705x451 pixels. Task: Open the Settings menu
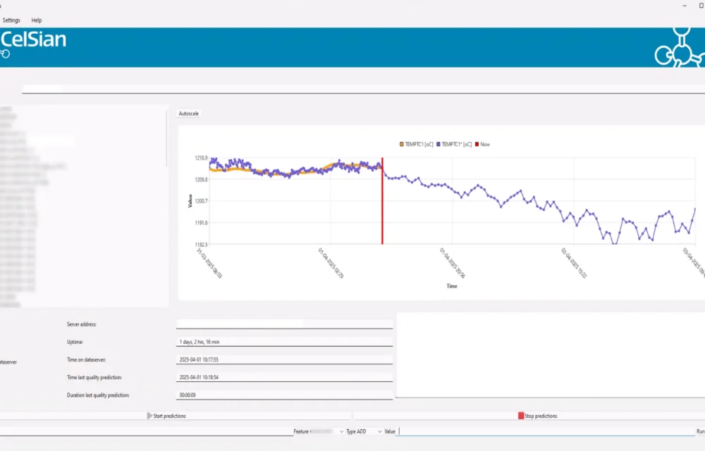point(11,20)
